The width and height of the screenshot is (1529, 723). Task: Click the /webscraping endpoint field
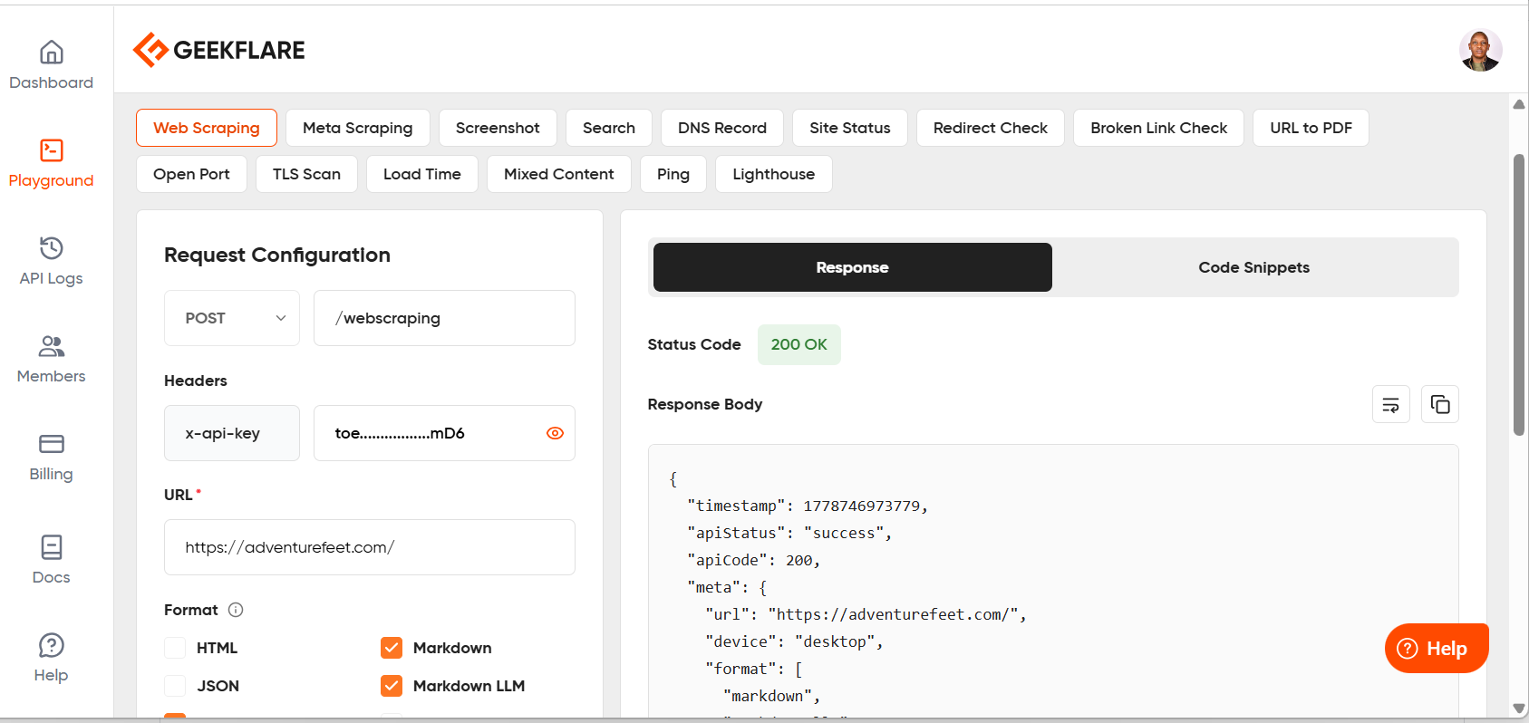click(x=444, y=318)
